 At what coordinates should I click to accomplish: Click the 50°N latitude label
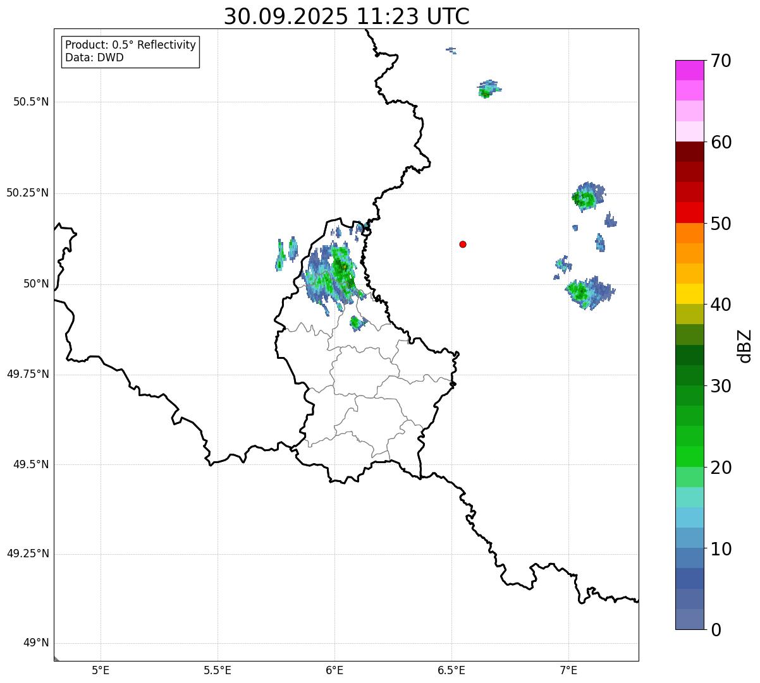tap(36, 284)
